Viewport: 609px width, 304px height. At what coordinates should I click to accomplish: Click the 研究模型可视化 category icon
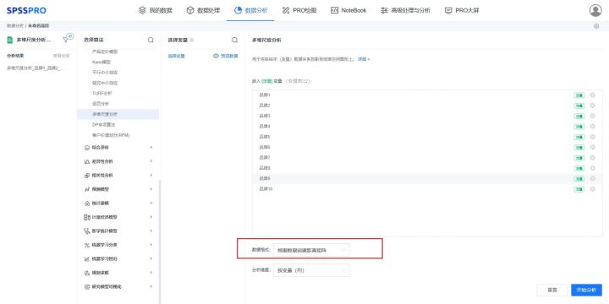click(87, 287)
